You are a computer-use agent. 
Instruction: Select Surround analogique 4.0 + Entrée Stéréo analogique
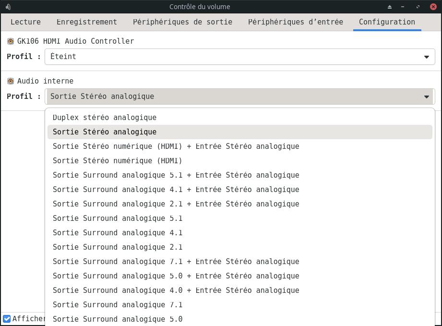pos(240,290)
